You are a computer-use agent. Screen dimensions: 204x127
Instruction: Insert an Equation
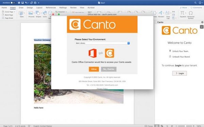[183, 14]
